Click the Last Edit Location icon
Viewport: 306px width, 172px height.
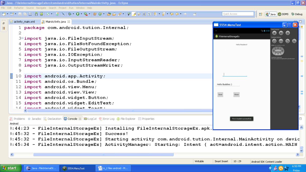tap(171, 14)
